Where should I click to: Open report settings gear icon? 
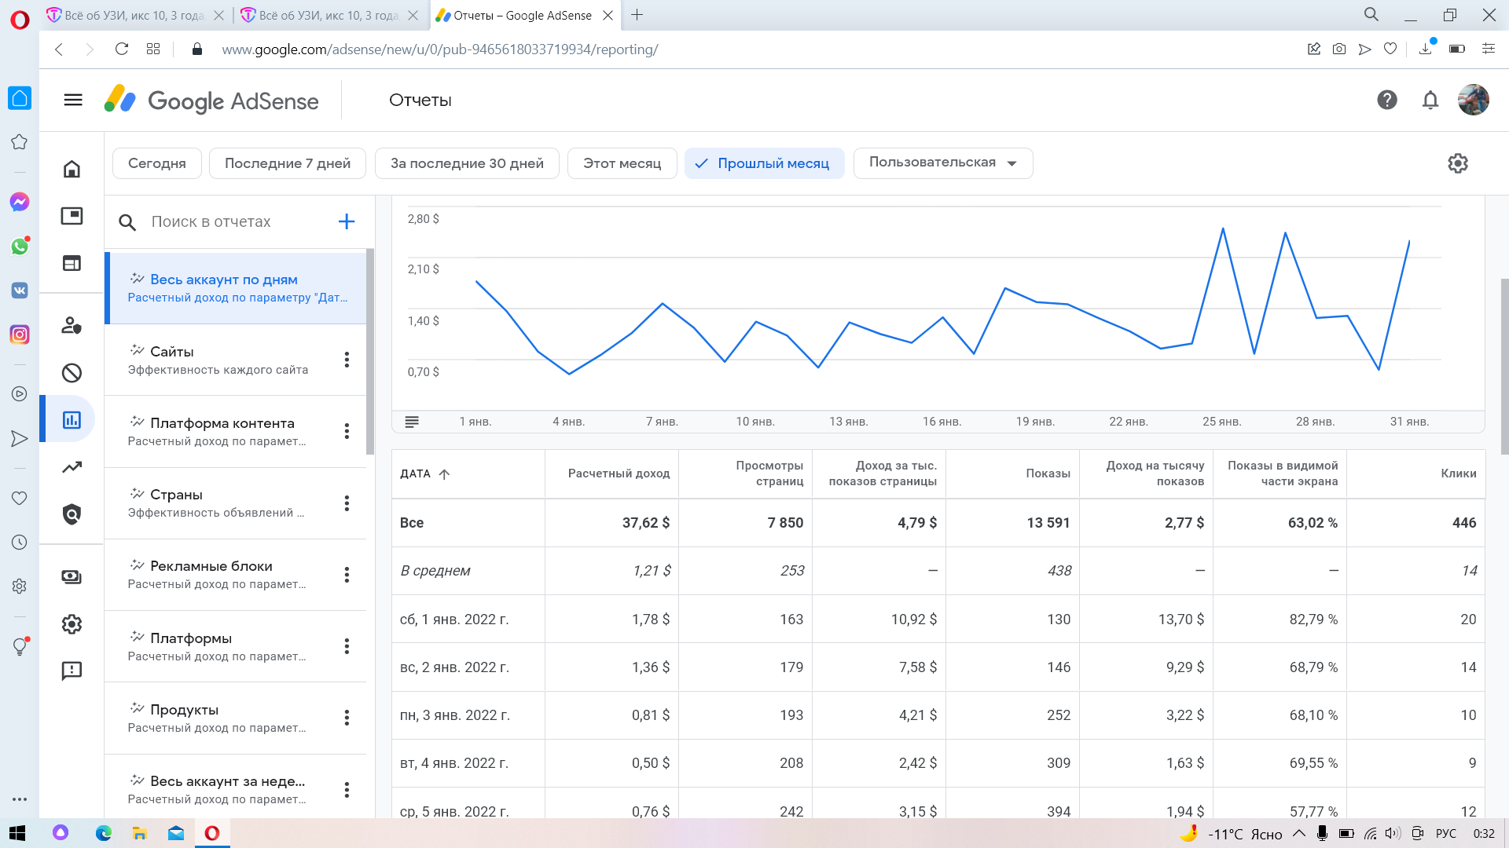(1458, 163)
